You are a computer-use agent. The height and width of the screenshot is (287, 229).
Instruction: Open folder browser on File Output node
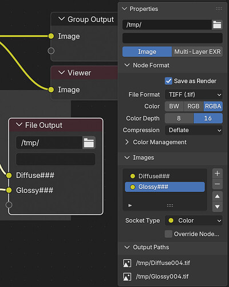click(x=89, y=143)
